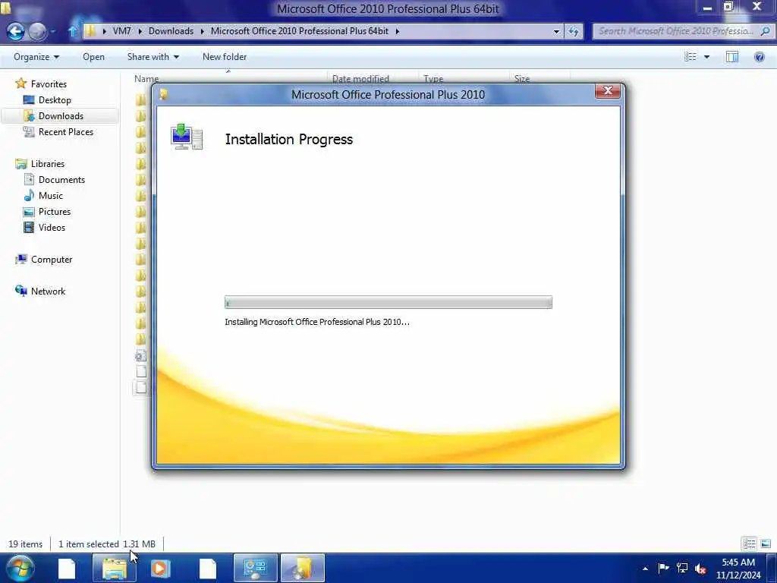Click the address bar refresh icon

(574, 31)
